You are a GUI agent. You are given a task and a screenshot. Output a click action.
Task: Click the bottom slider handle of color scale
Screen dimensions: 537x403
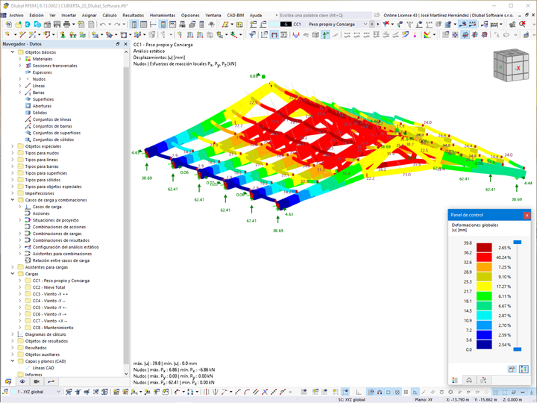[518, 349]
